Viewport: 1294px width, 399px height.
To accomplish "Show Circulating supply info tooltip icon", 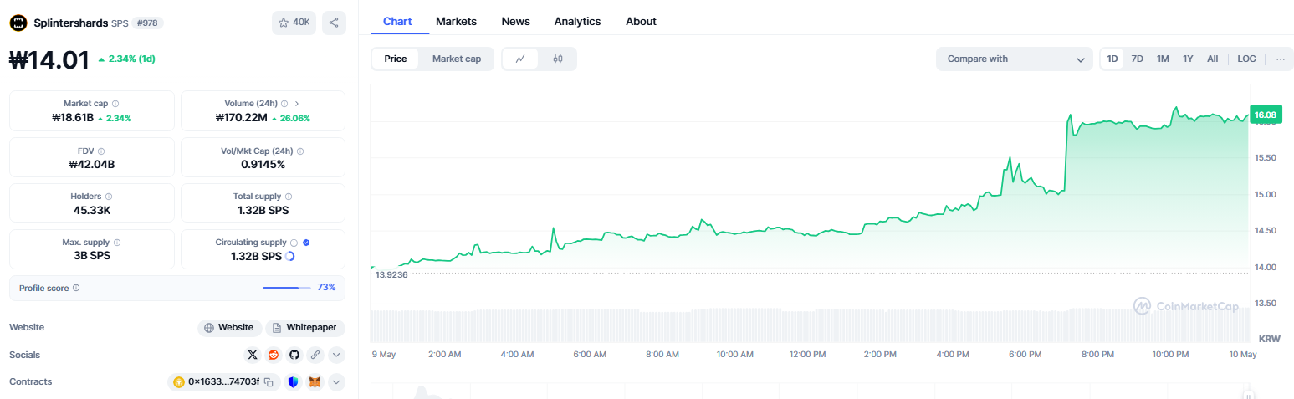I will (x=294, y=243).
